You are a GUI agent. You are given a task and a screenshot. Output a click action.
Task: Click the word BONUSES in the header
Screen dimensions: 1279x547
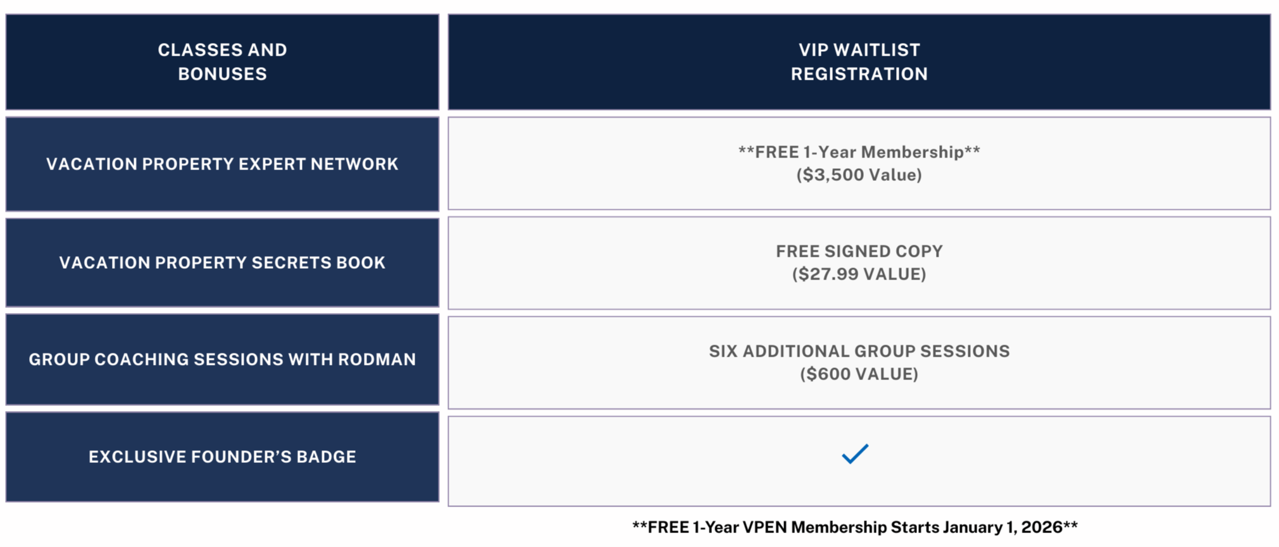pos(222,74)
